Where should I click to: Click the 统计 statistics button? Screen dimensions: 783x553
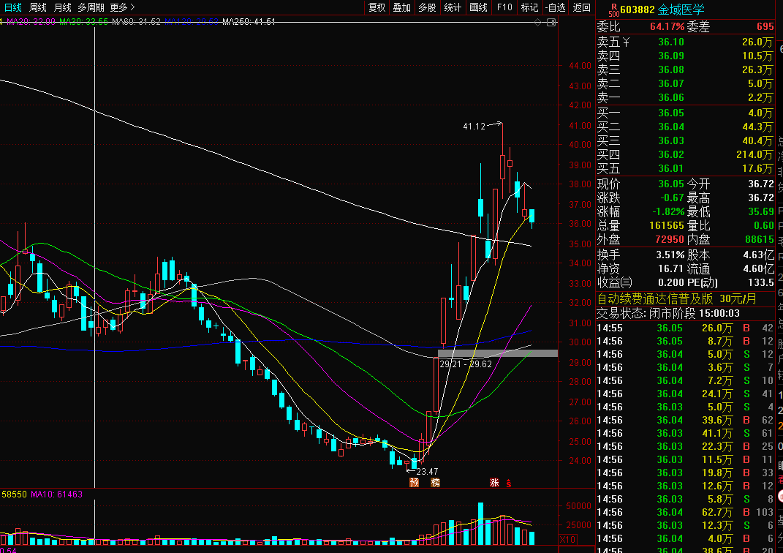coord(453,7)
